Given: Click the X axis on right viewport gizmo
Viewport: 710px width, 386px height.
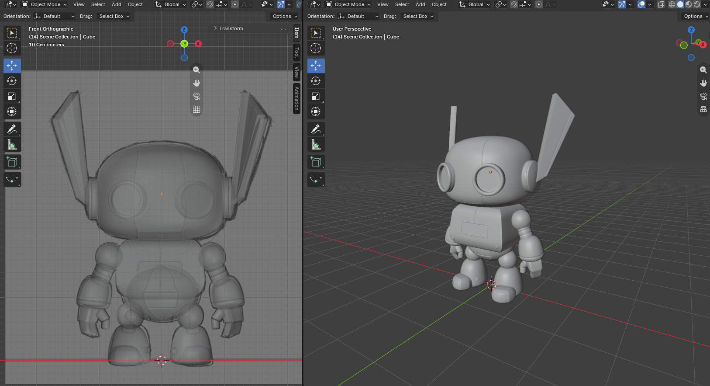Looking at the screenshot, I should [703, 45].
